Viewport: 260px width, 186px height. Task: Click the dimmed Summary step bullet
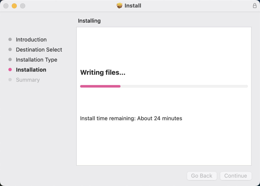pyautogui.click(x=10, y=80)
